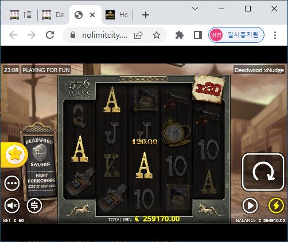Reload the page
Viewport: 288px width, 242px height.
click(x=50, y=35)
